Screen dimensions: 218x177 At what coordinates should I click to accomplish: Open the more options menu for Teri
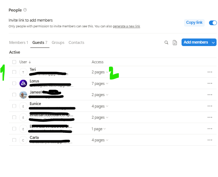pyautogui.click(x=210, y=72)
